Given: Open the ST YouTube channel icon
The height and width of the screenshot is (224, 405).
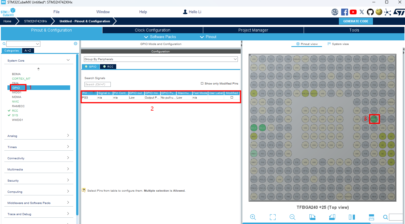Looking at the screenshot, I should pos(353,12).
